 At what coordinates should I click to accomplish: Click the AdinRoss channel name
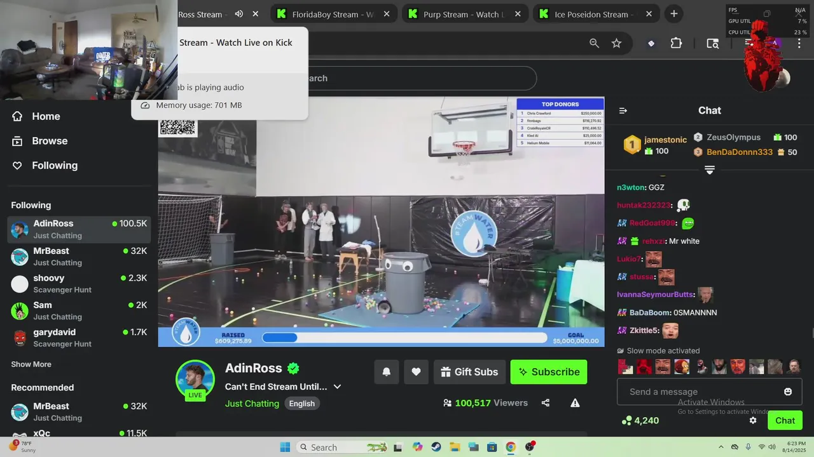click(x=254, y=368)
